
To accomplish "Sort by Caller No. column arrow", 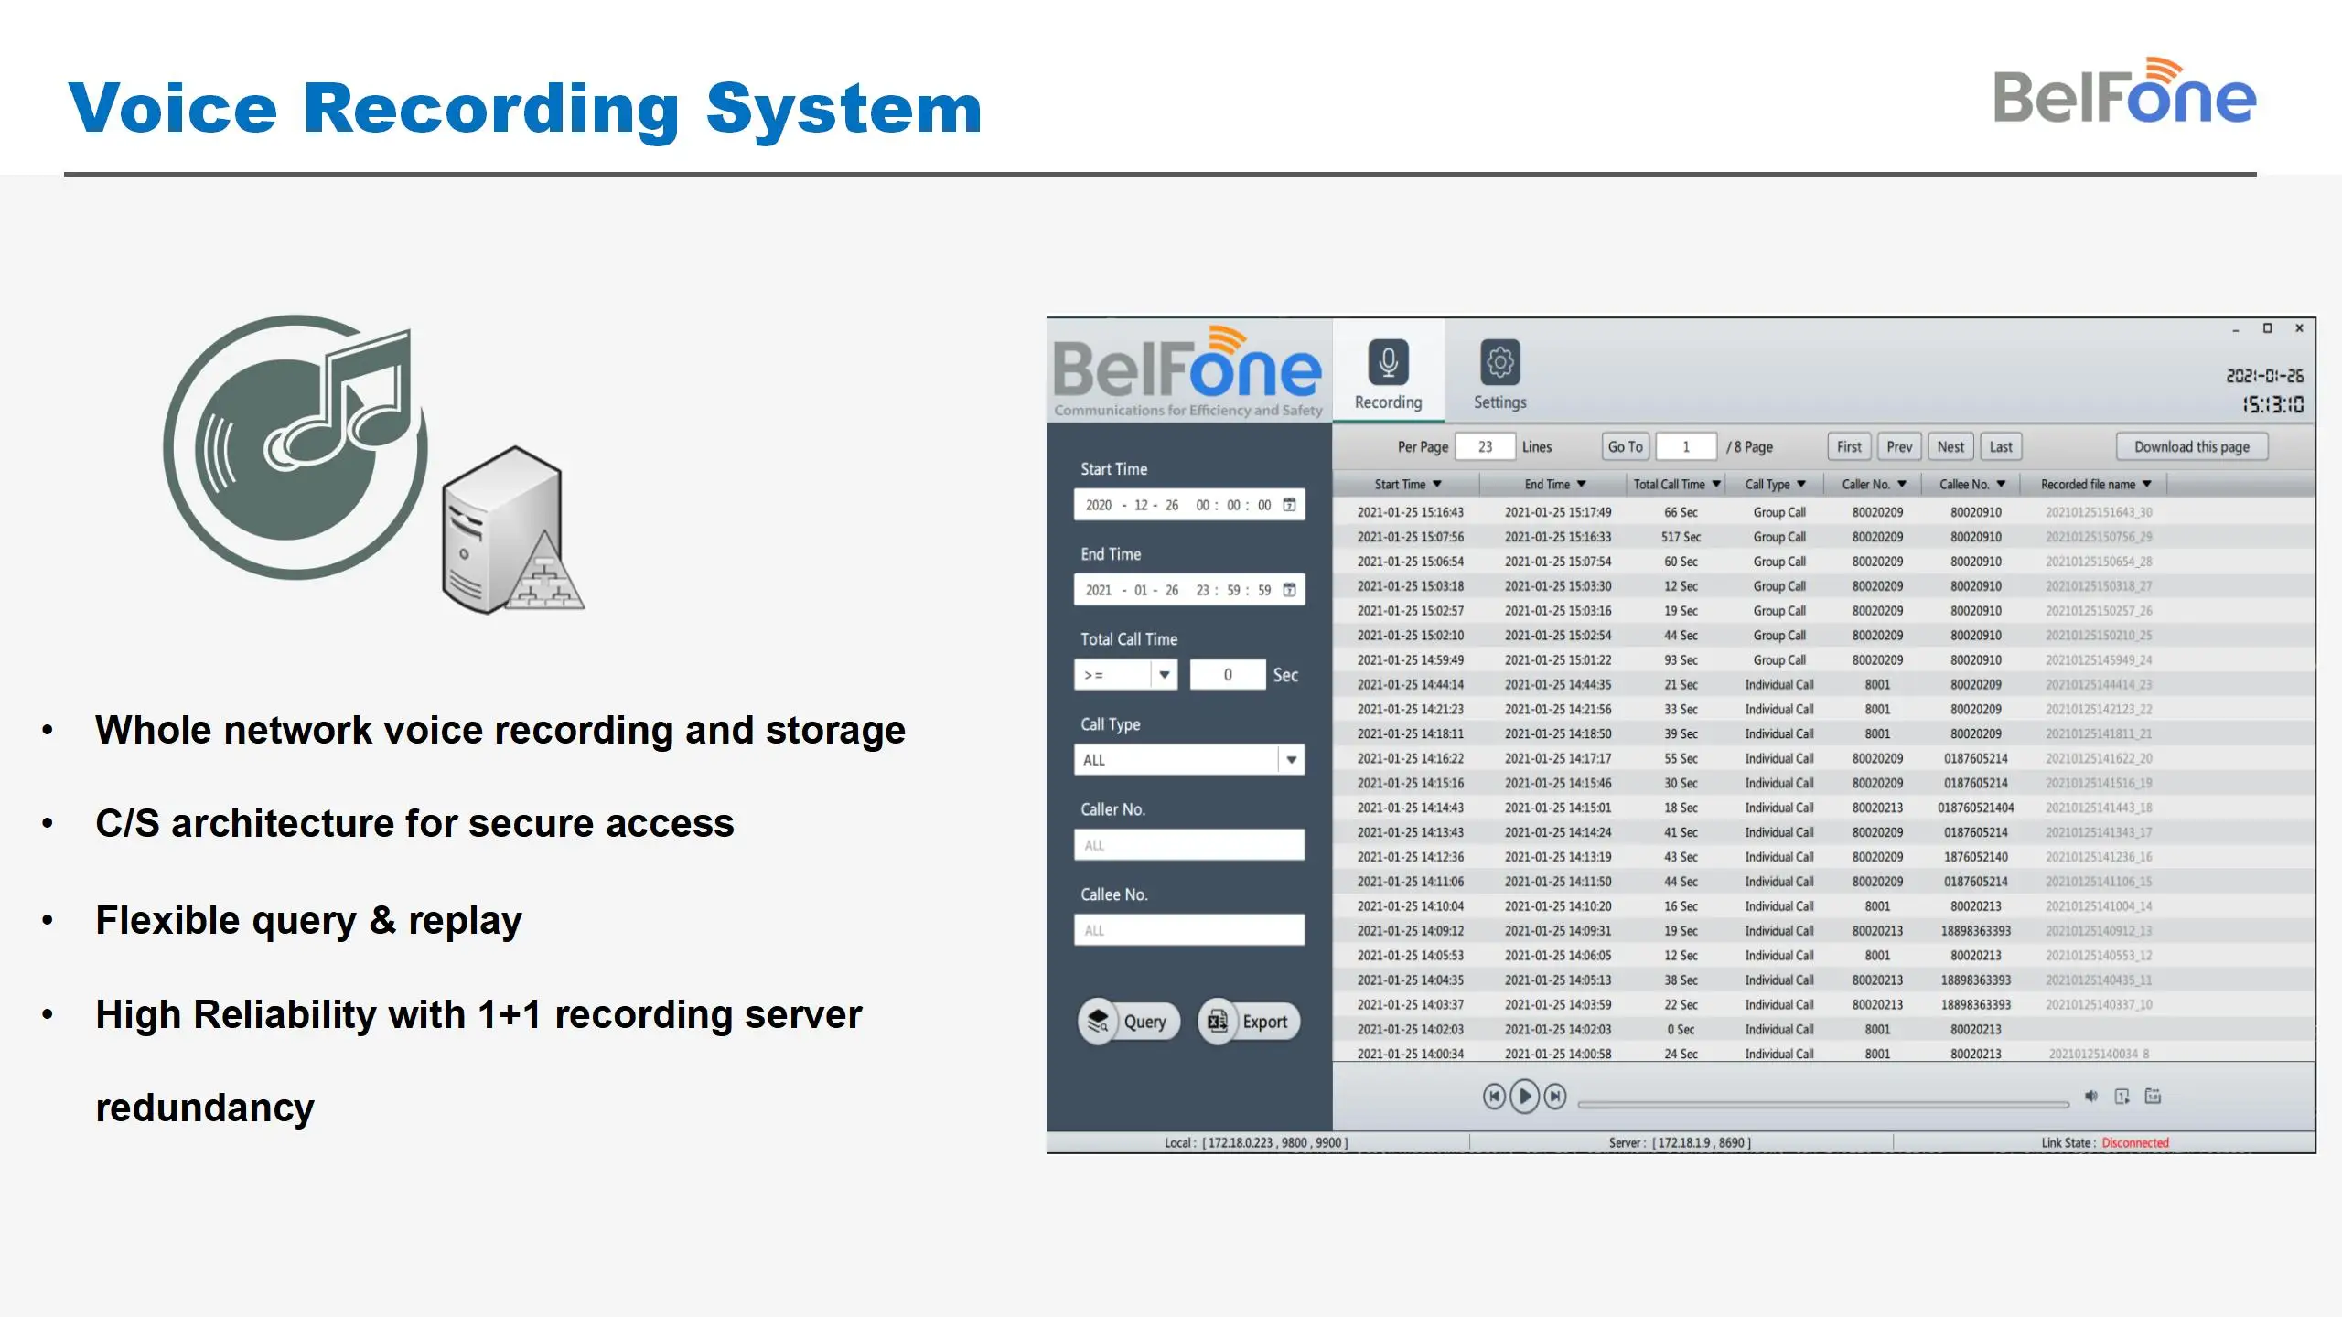I will pos(1902,485).
